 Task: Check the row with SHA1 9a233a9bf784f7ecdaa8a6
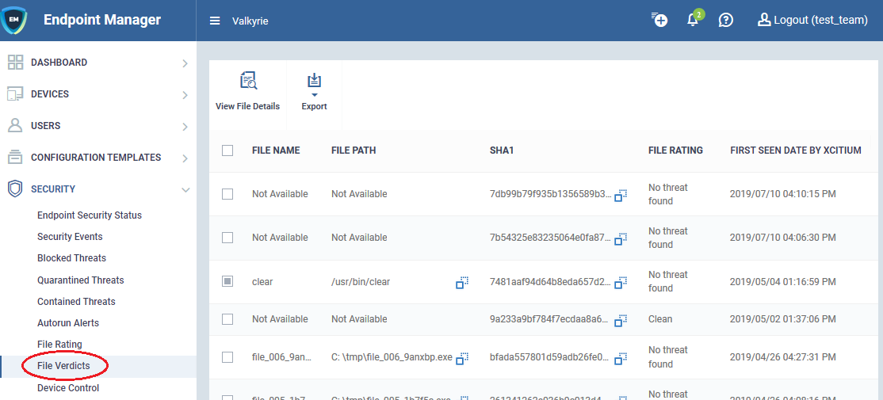227,319
